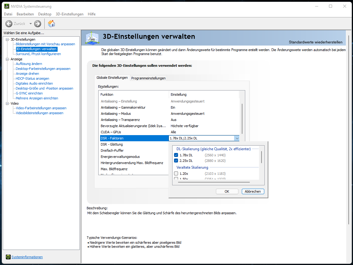Select DSR - Glättung row
The image size is (353, 265).
(134, 144)
